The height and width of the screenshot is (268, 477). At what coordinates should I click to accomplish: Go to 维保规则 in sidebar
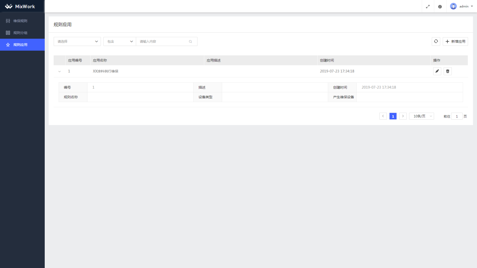point(20,21)
